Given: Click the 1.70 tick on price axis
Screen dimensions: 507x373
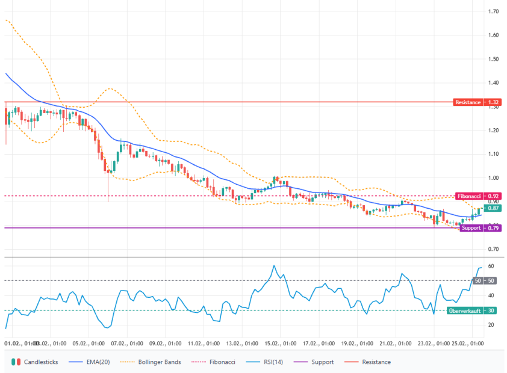Looking at the screenshot, I should pyautogui.click(x=494, y=11).
